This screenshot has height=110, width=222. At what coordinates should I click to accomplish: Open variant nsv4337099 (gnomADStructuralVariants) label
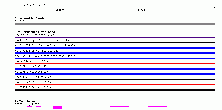coord(43,40)
